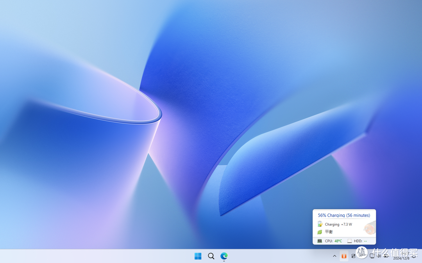Open the Windows Start menu
The width and height of the screenshot is (422, 263).
click(x=198, y=256)
